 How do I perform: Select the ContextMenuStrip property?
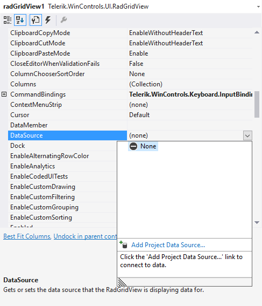point(67,105)
